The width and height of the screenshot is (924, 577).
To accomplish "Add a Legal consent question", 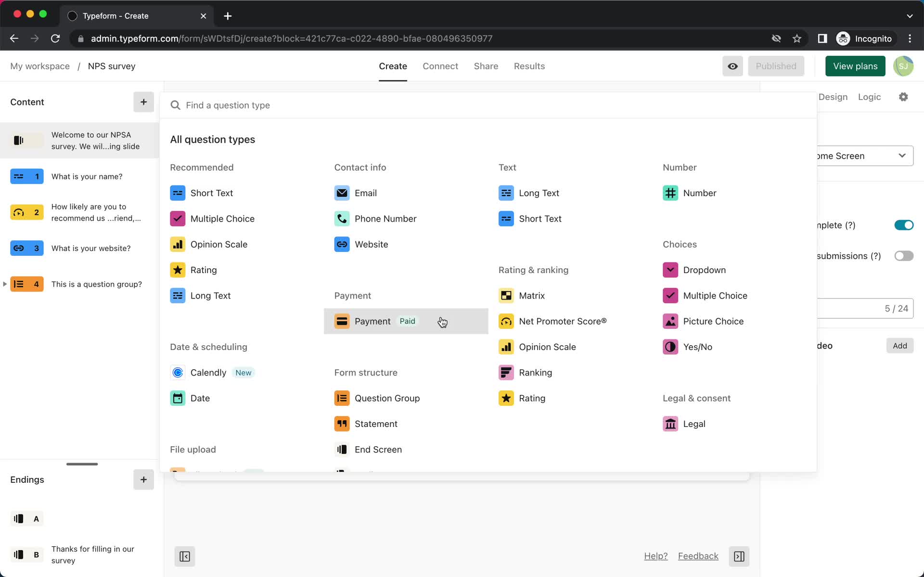I will pyautogui.click(x=684, y=424).
